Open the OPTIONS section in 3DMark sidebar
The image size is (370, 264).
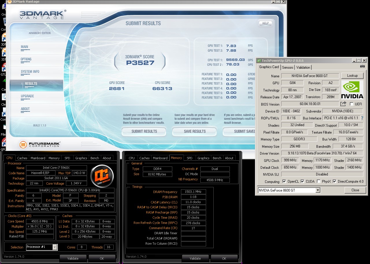36,60
